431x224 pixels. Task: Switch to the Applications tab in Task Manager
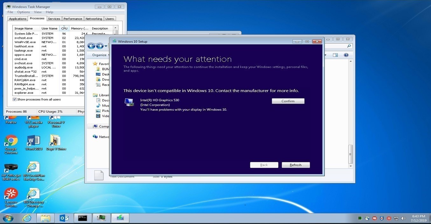coord(17,19)
